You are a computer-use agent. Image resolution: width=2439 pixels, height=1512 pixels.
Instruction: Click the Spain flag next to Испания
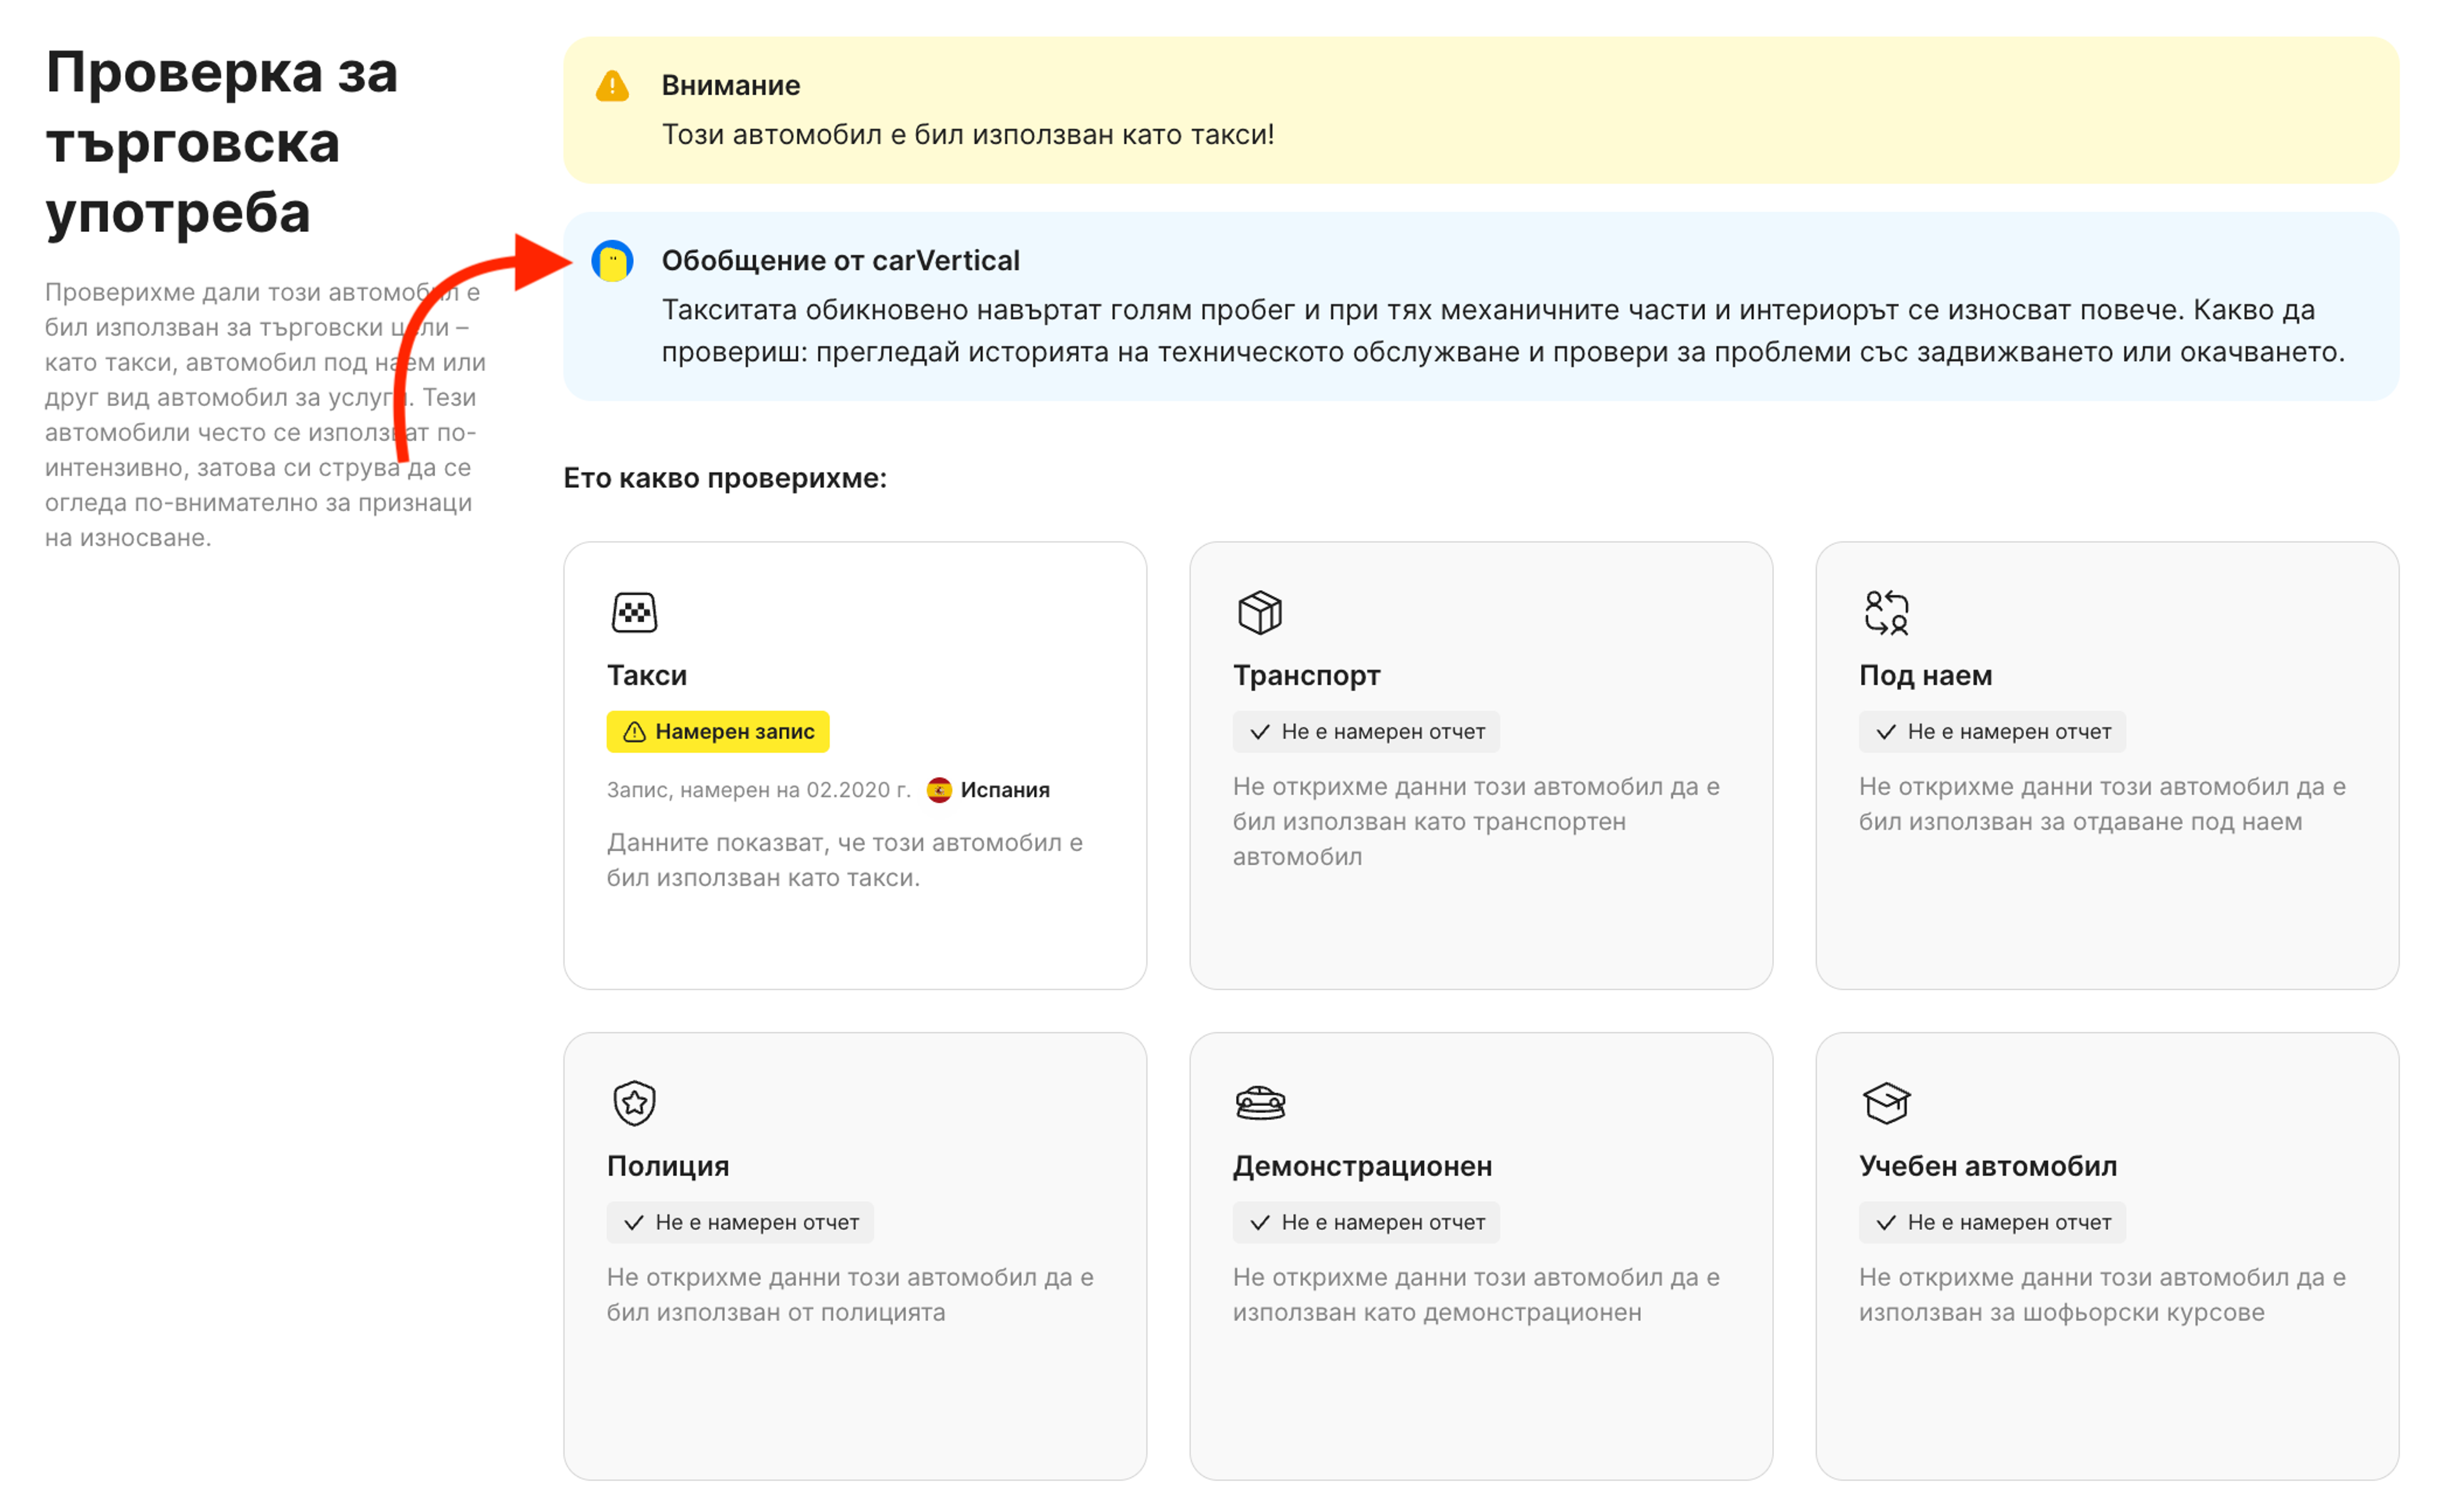[941, 789]
